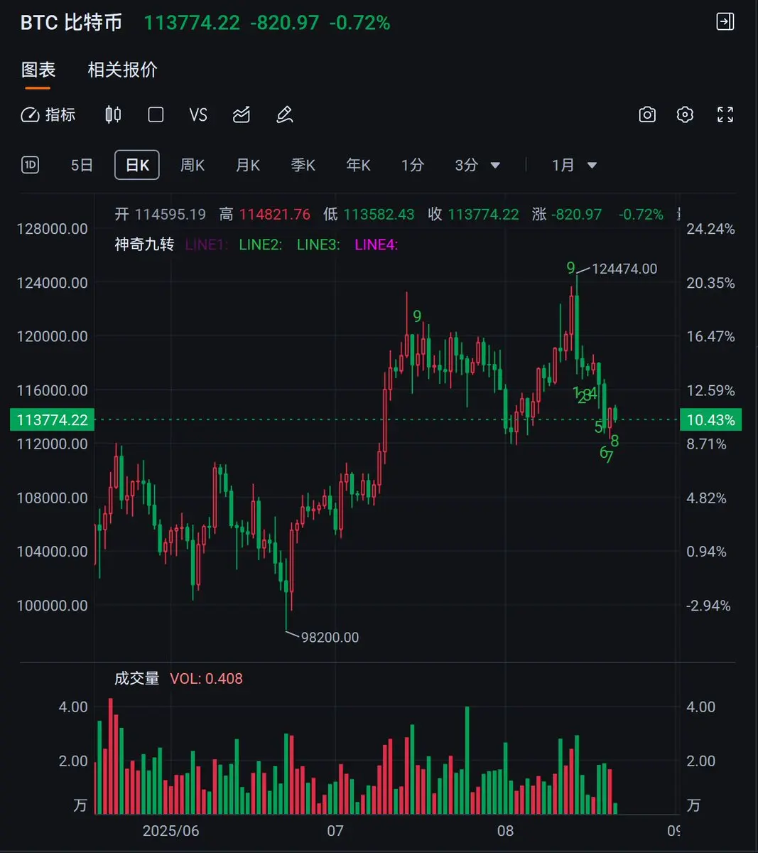
Task: Select the 1D intraday view icon
Action: coord(30,165)
